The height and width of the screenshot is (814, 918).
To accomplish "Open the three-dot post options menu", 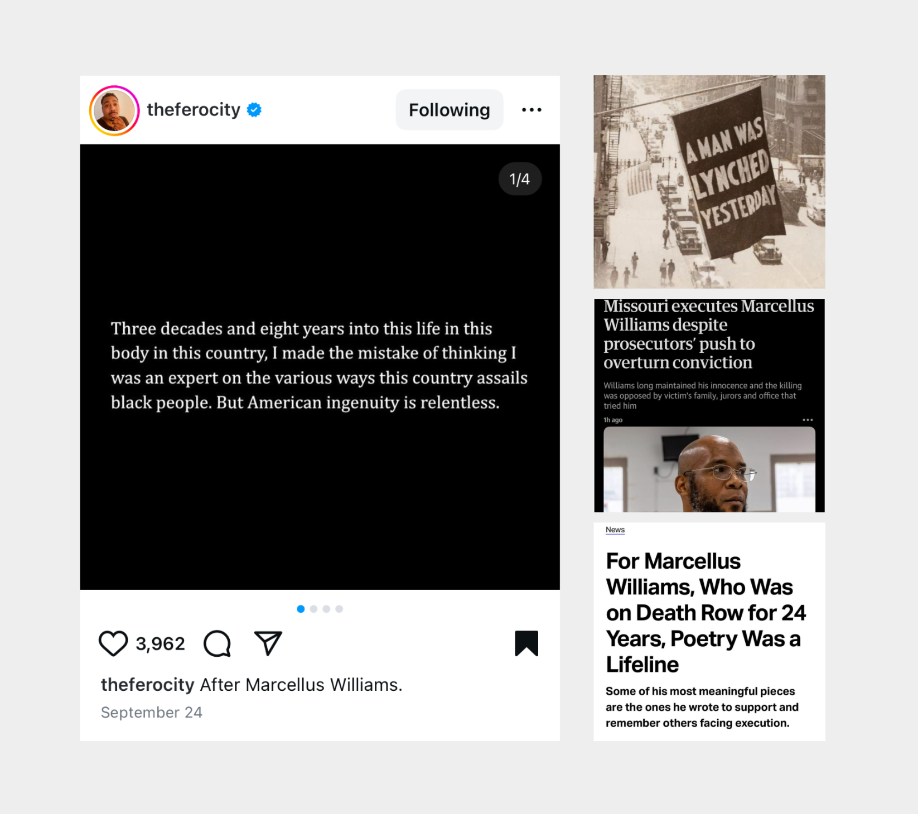I will (532, 110).
